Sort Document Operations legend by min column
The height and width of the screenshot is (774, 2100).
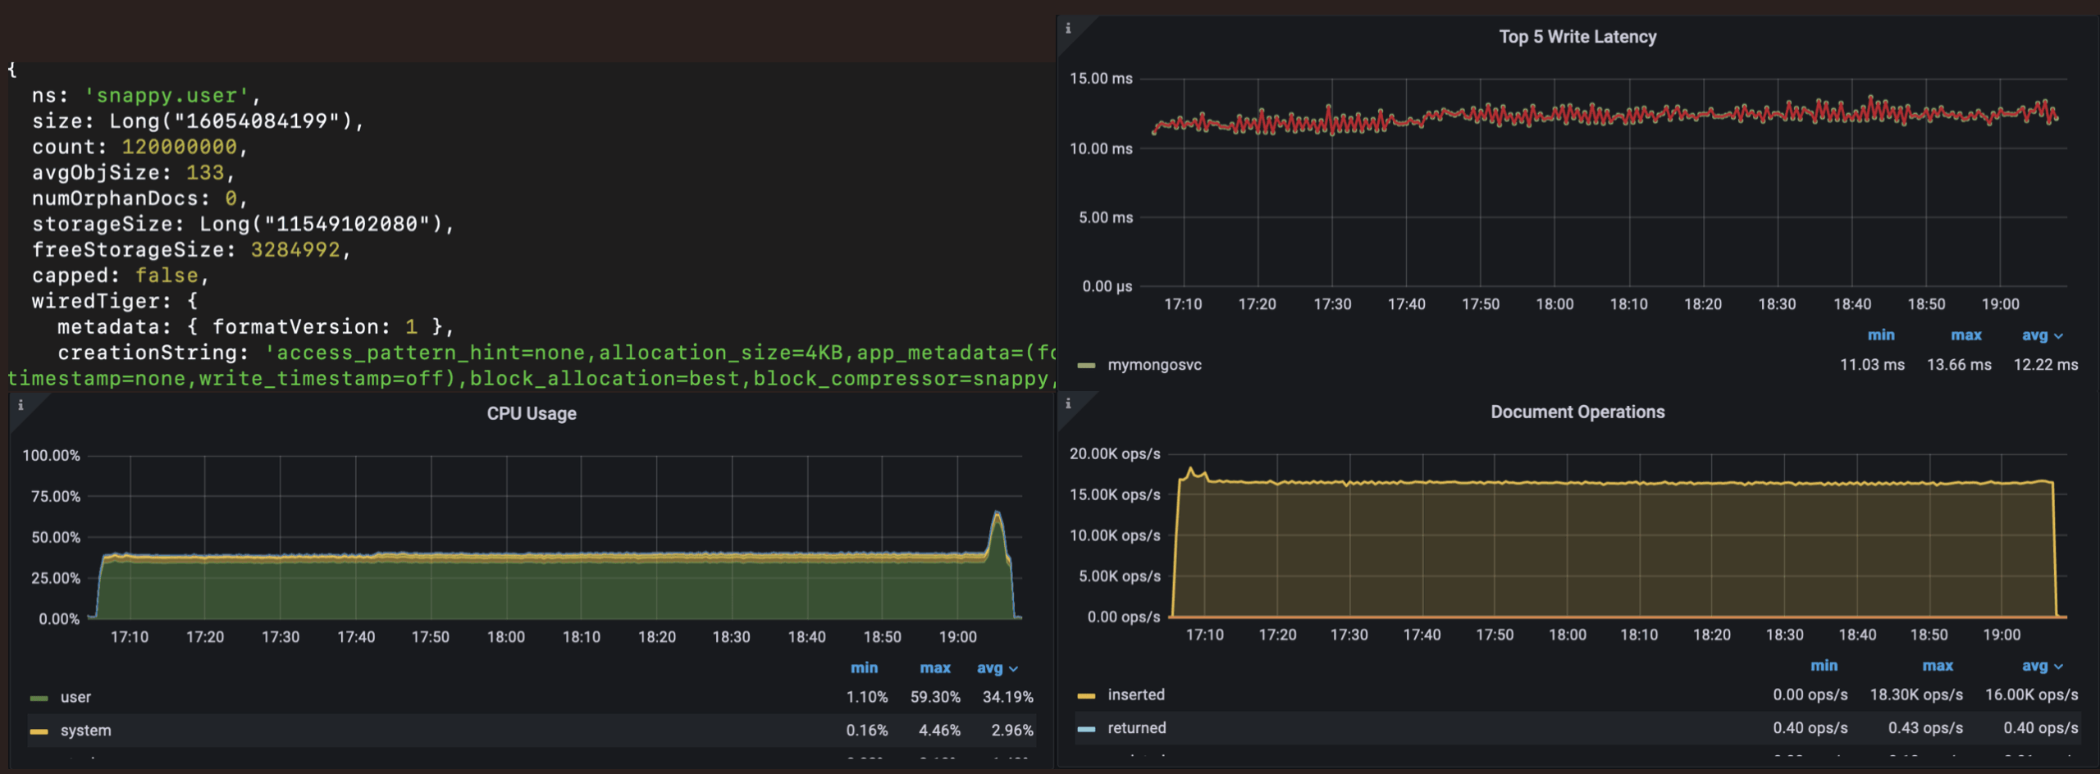(x=1824, y=666)
